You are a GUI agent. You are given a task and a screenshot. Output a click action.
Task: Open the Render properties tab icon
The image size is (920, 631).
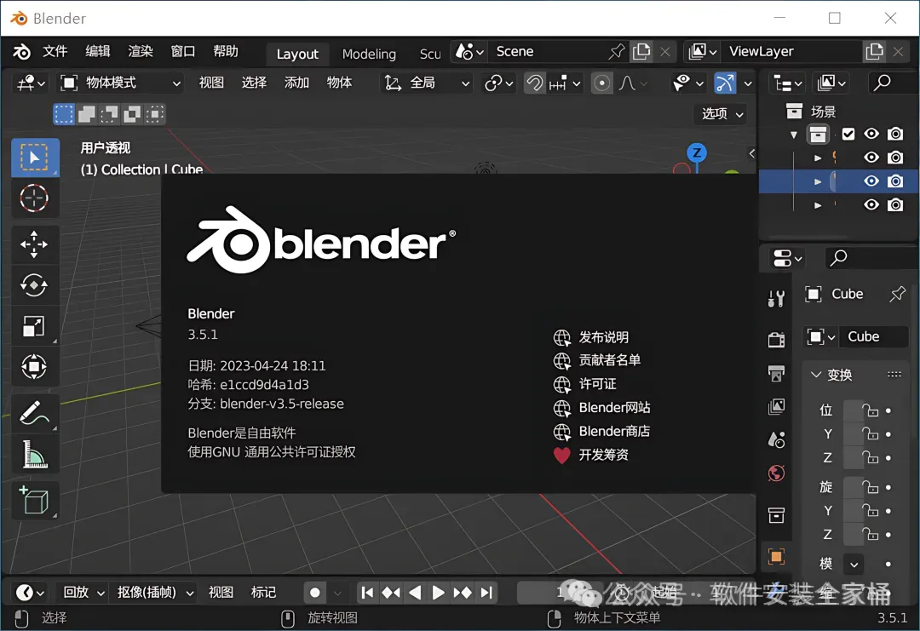tap(776, 339)
